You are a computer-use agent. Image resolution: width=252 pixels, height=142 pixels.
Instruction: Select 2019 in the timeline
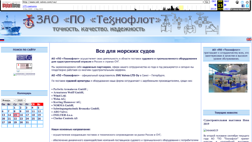point(213,9)
